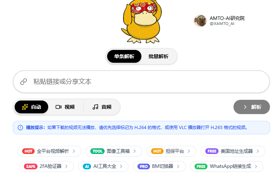The image size is (276, 180).
Task: Click the 粘贴链接或分享文本 input field
Action: click(x=141, y=82)
